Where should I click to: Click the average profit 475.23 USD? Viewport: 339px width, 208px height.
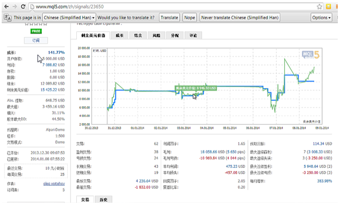pos(236,167)
